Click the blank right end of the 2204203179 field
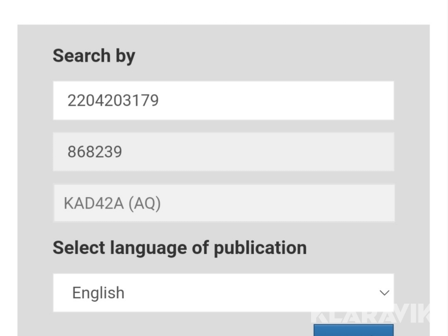Screen dimensions: 448x336 tap(348, 101)
